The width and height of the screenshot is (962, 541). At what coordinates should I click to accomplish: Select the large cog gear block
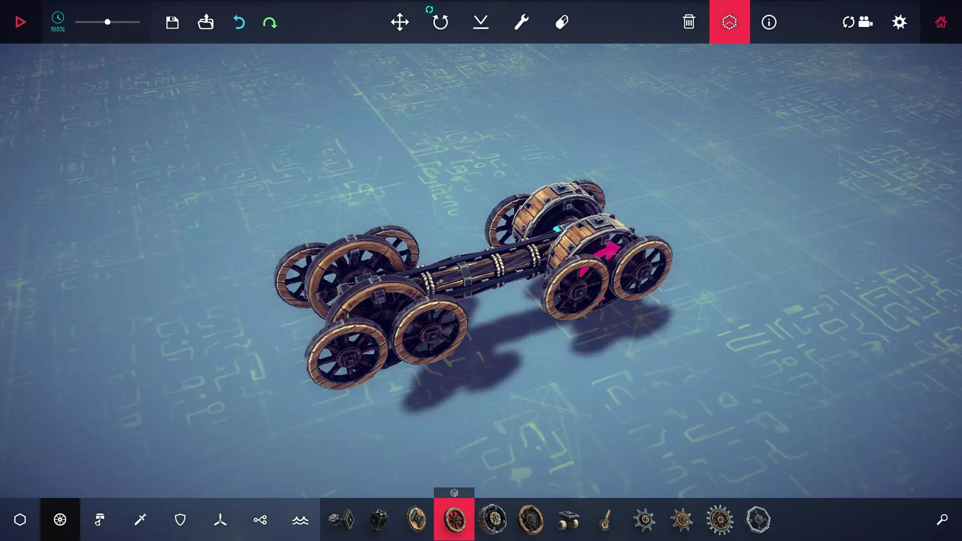click(x=719, y=519)
